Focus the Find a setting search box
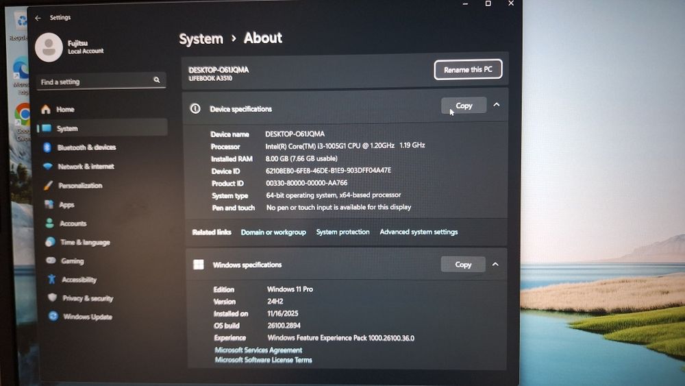685x386 pixels. click(101, 81)
